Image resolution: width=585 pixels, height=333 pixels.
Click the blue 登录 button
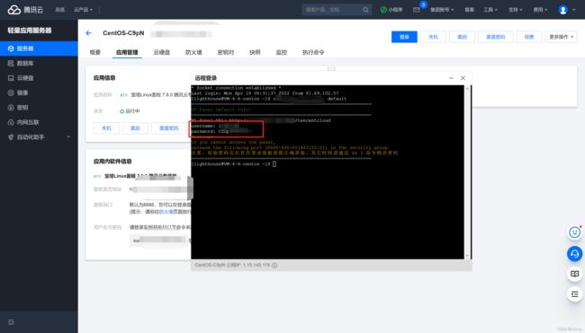pyautogui.click(x=404, y=37)
